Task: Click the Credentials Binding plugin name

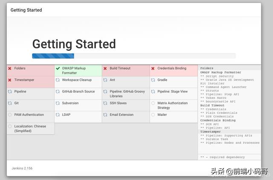Action: tap(172, 68)
